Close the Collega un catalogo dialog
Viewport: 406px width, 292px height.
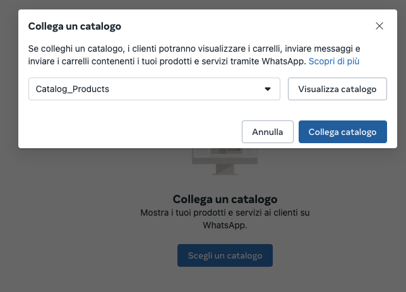pos(379,26)
